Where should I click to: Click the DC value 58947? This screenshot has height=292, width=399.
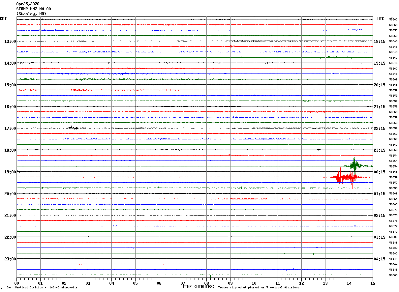coord(393,69)
